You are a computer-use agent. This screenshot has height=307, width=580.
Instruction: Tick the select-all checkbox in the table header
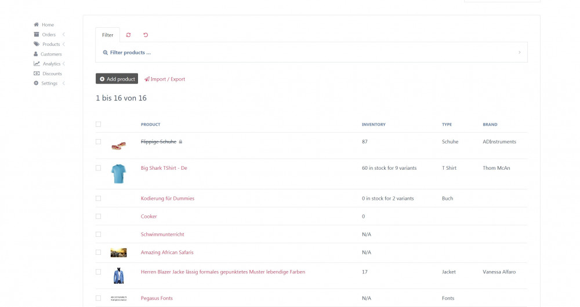99,124
